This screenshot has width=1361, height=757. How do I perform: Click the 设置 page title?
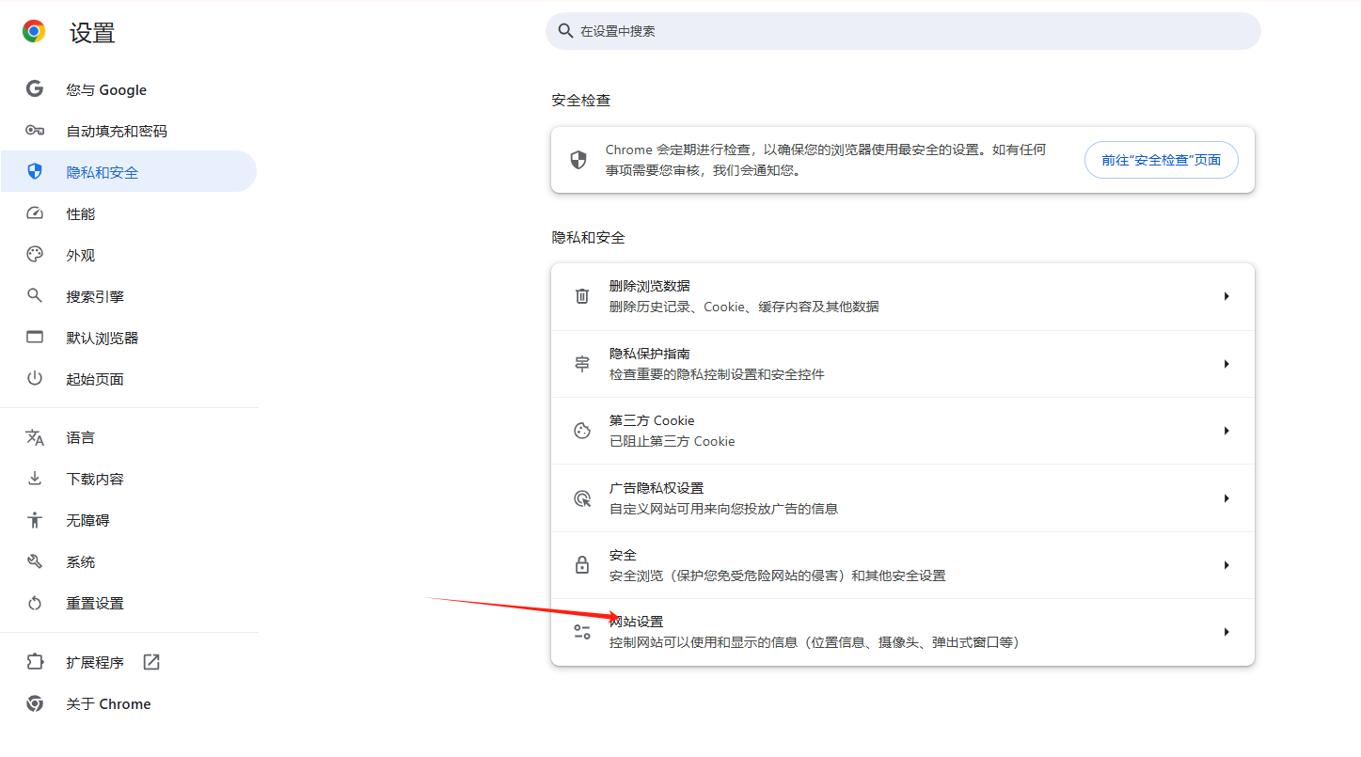pos(92,33)
